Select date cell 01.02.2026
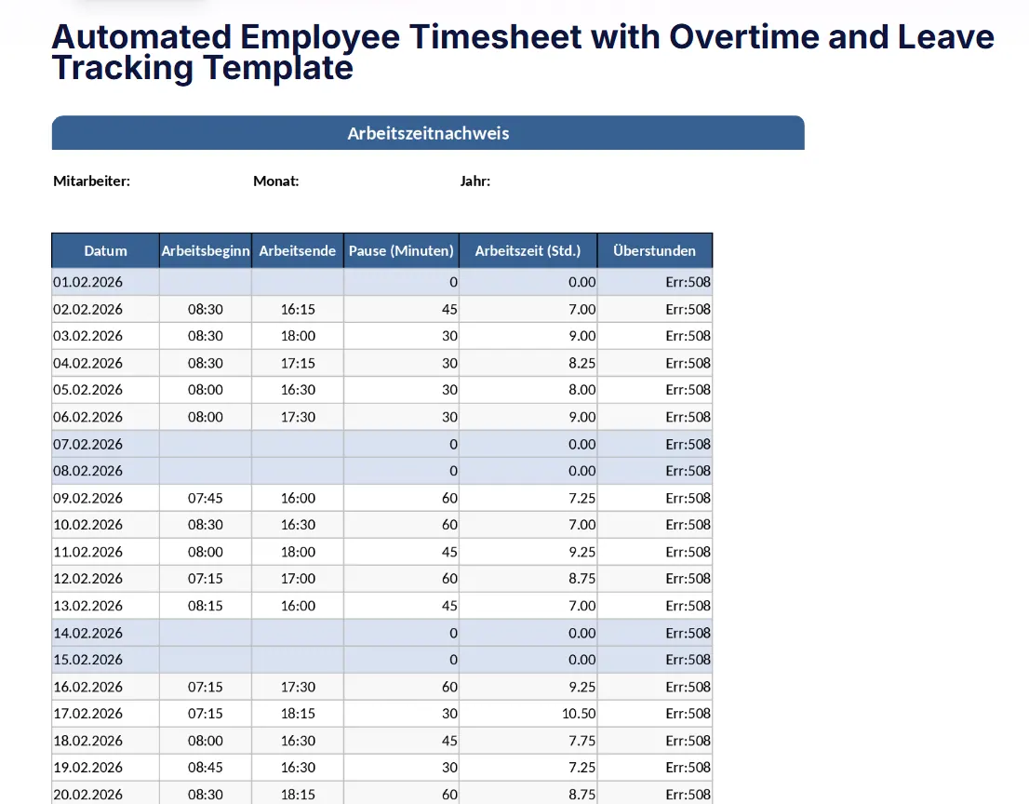Viewport: 1029px width, 804px height. (x=106, y=282)
